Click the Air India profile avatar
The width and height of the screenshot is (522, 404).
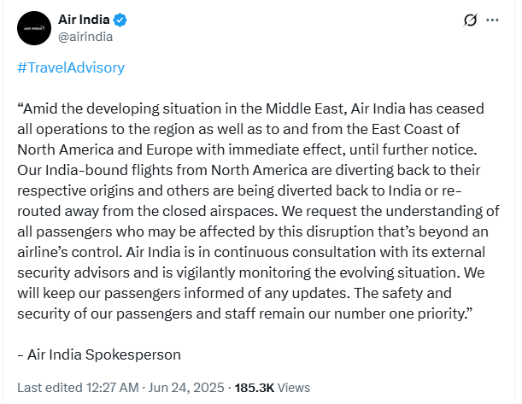click(x=34, y=29)
